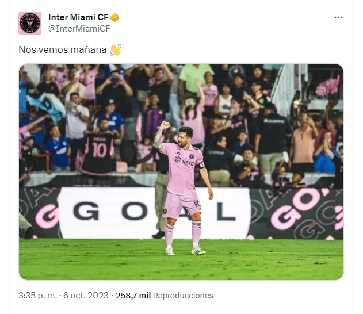Click the waving hand emoji
Screen dimensions: 363x314
[x=116, y=50]
